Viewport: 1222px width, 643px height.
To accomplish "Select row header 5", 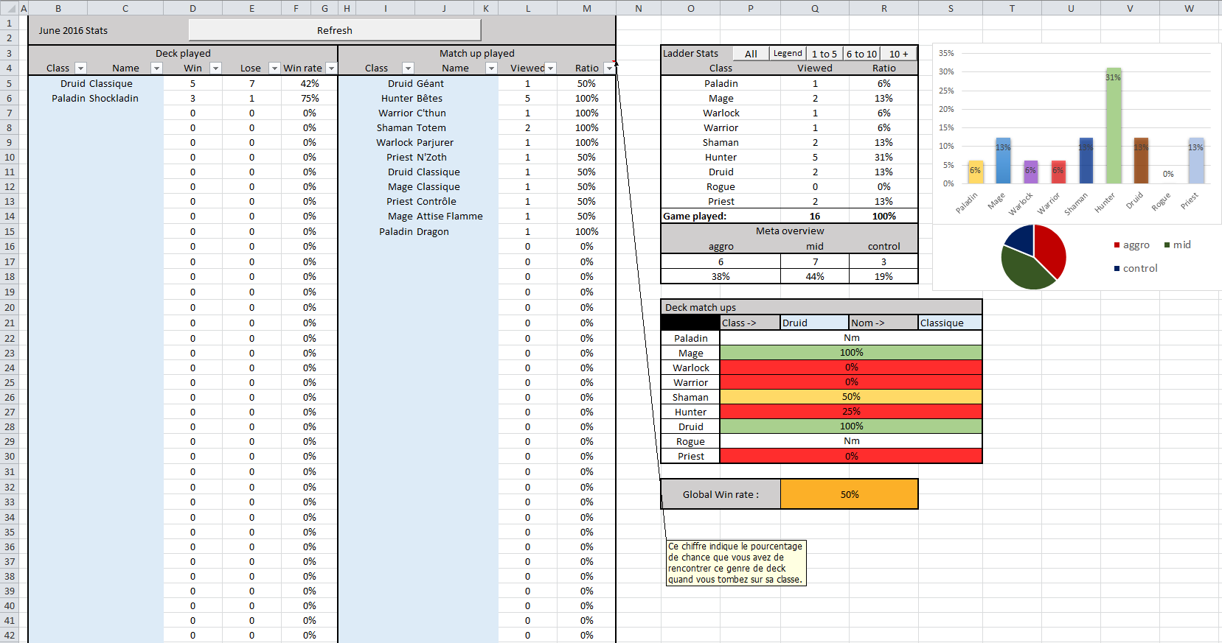I will (9, 83).
